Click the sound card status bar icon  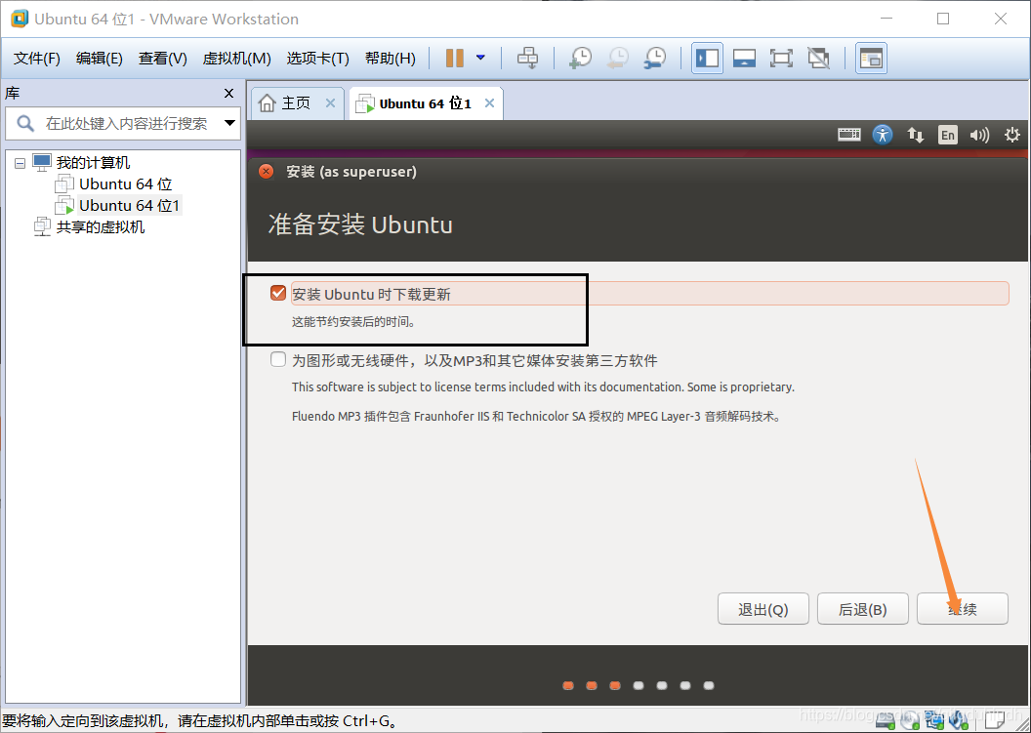coord(960,721)
